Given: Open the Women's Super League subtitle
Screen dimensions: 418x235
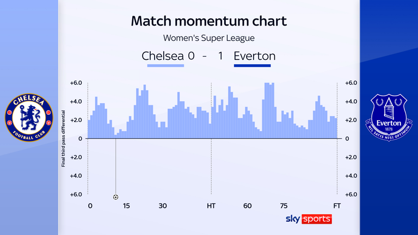Looking at the screenshot, I should [209, 38].
